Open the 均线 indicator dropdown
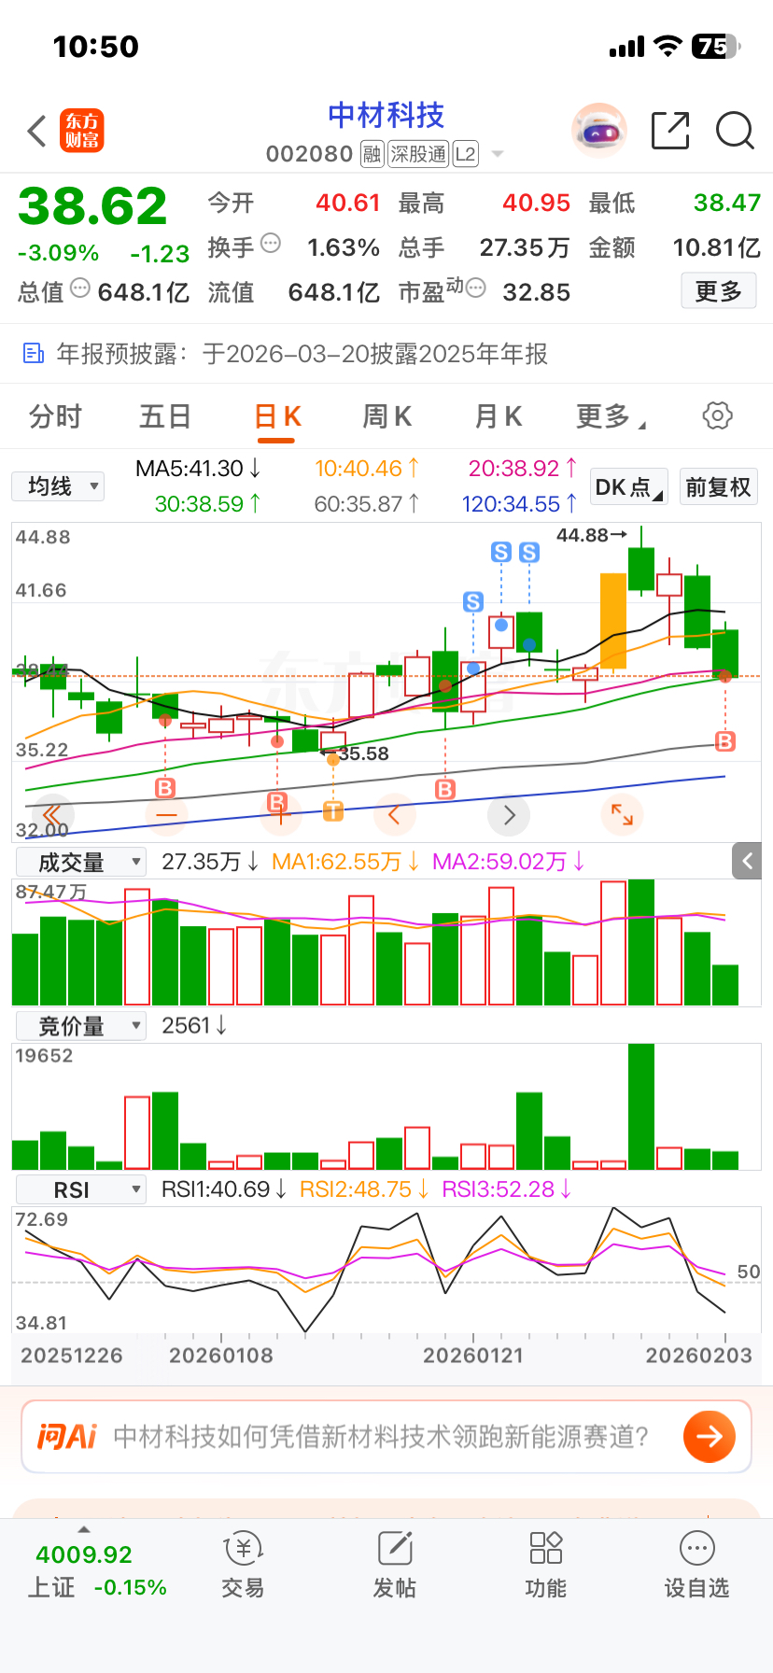 click(58, 486)
